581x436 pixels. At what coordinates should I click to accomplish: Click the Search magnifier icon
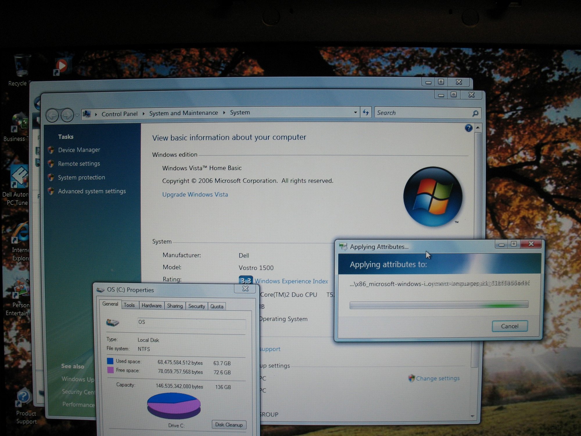[475, 113]
